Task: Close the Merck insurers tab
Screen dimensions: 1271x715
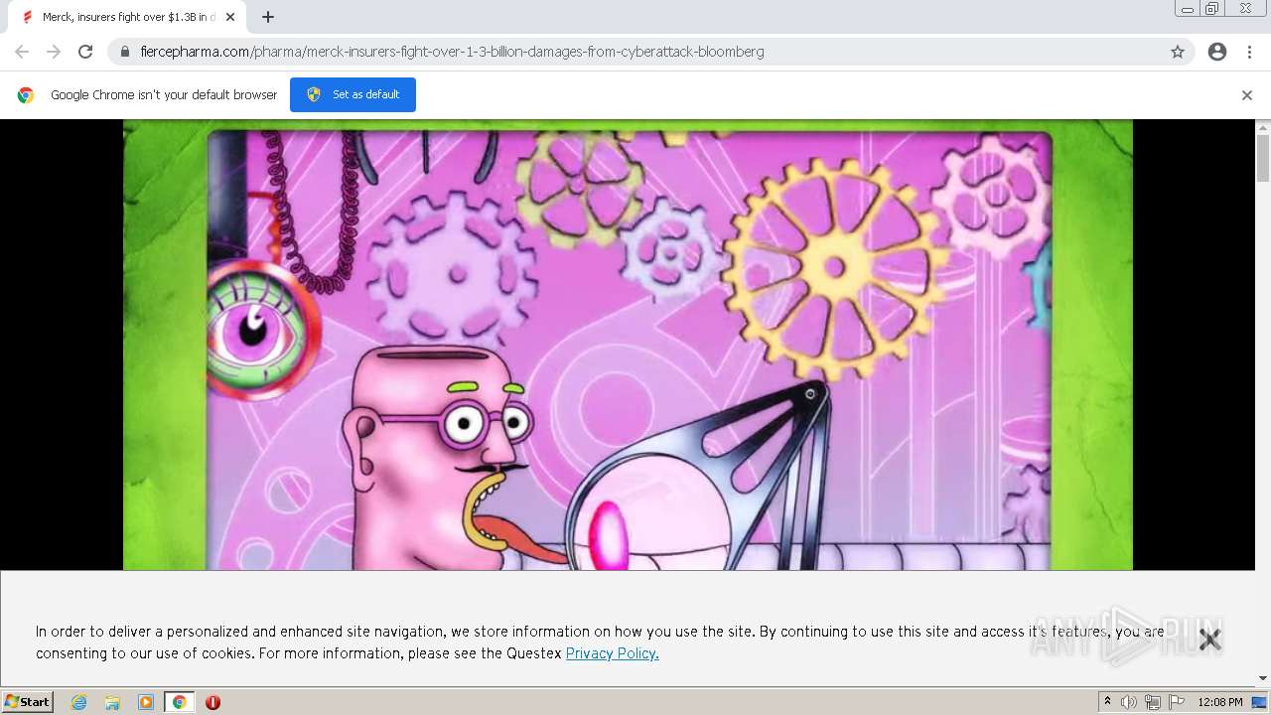Action: coord(230,17)
